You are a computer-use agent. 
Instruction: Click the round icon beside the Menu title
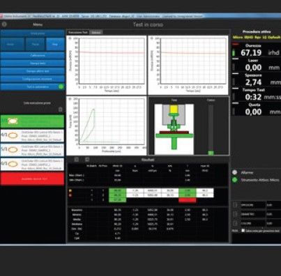tap(4, 24)
